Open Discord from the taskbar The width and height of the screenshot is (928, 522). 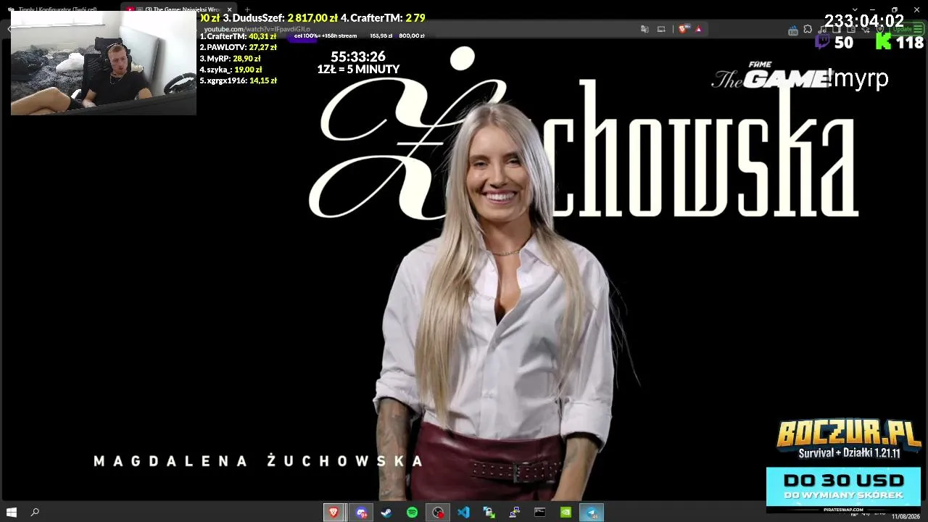362,513
